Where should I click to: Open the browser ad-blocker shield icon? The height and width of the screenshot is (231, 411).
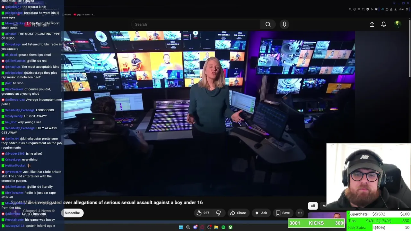tap(368, 9)
